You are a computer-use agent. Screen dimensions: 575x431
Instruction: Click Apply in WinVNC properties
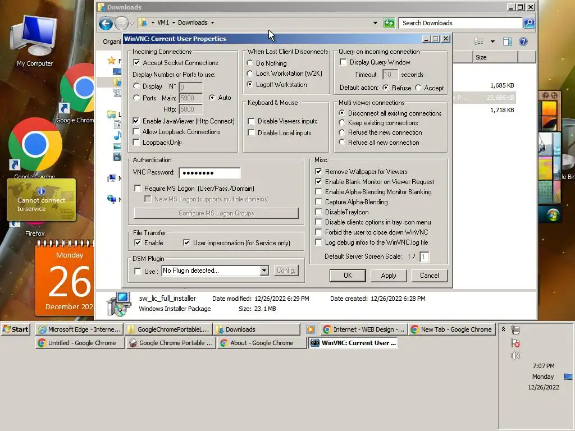coord(389,276)
